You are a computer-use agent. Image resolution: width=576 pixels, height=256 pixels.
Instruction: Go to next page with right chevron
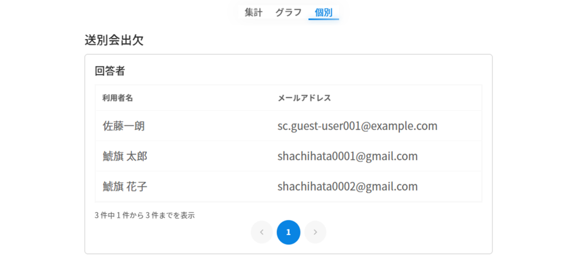(x=315, y=232)
